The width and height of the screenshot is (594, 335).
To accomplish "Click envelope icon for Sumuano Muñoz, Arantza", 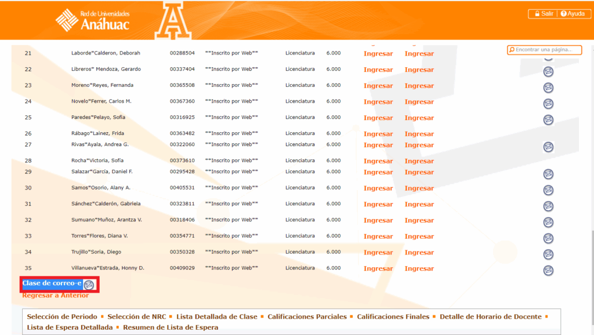I will (x=548, y=222).
